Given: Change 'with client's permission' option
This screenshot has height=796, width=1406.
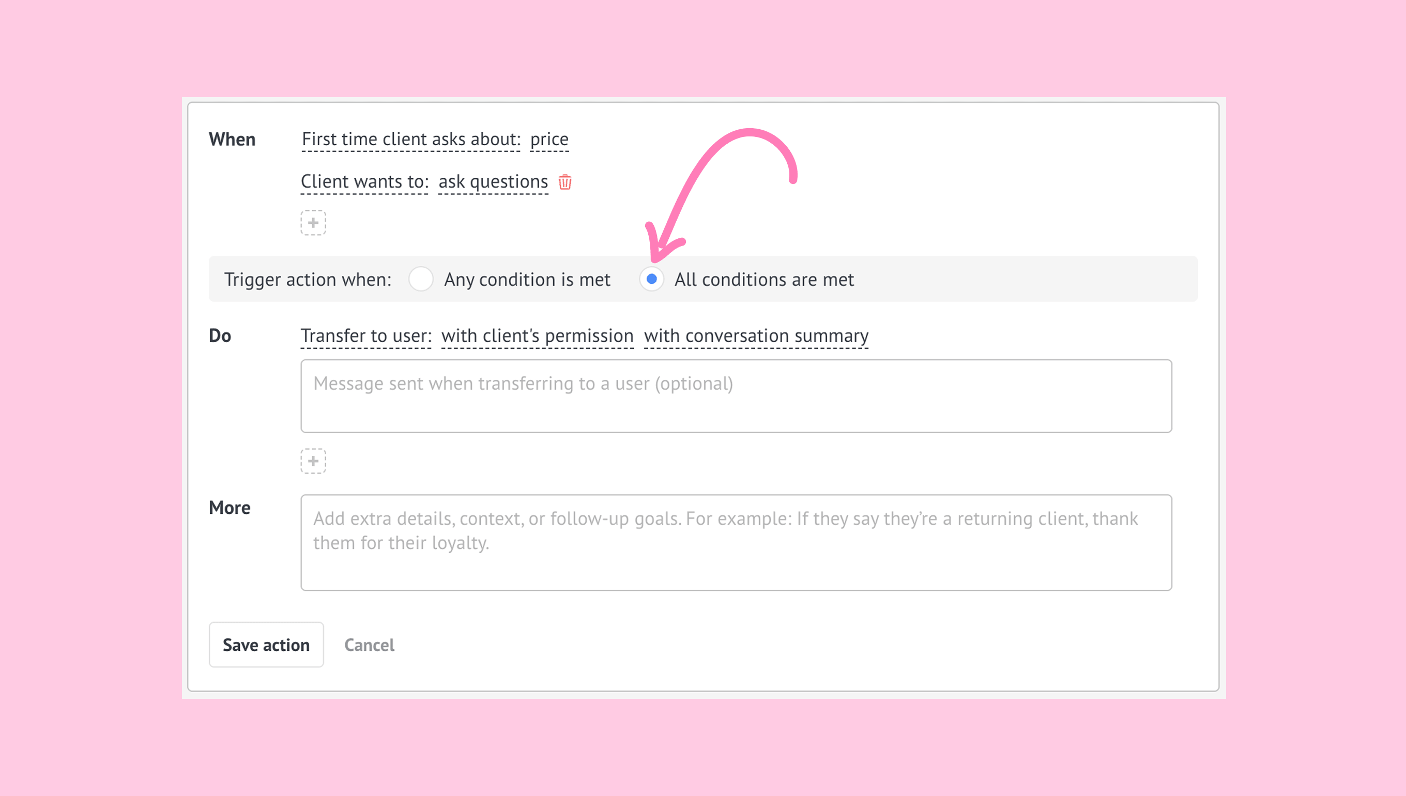Looking at the screenshot, I should [537, 335].
